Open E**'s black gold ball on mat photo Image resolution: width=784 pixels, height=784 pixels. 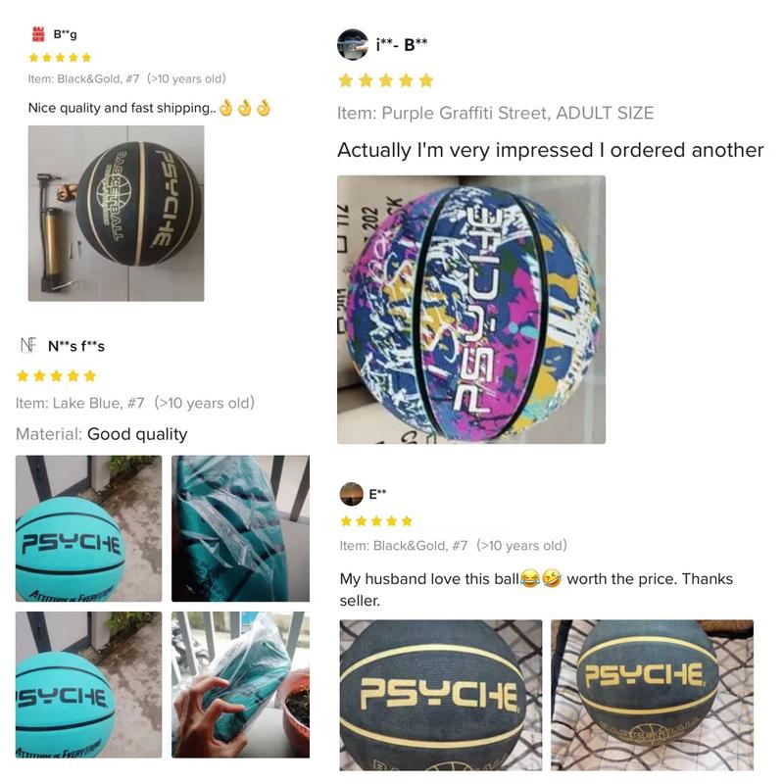coord(652,695)
